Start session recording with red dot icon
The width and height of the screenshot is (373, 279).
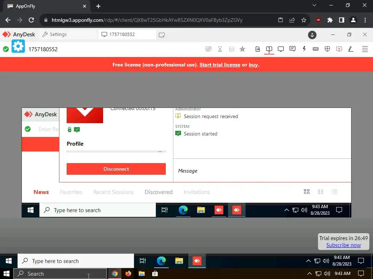(x=339, y=49)
